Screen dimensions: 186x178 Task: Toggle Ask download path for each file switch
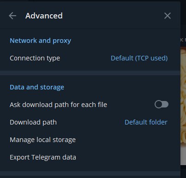tap(162, 105)
